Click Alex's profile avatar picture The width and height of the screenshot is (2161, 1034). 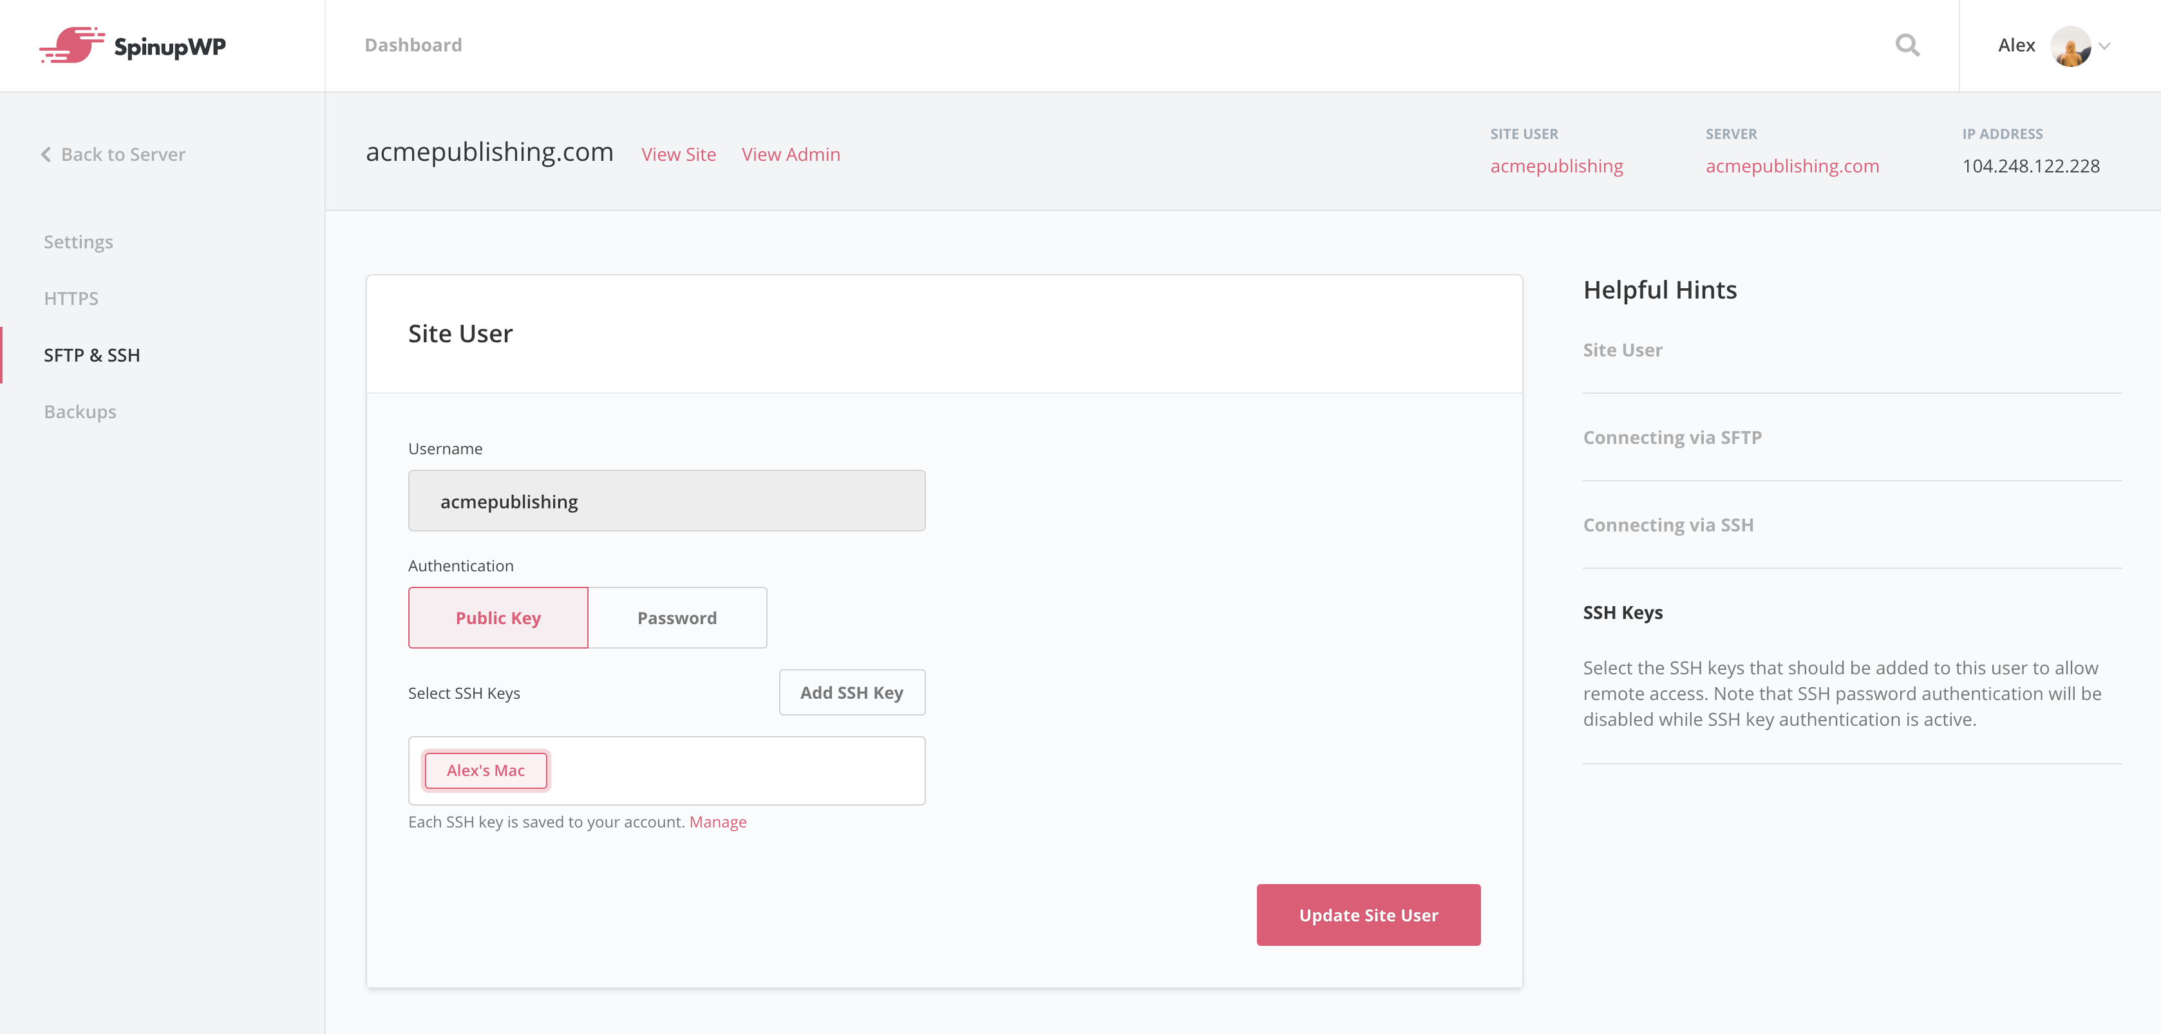coord(2070,45)
